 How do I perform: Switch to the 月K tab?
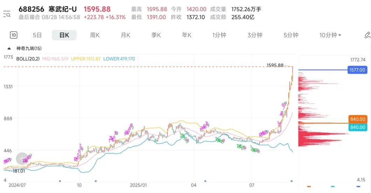[x=125, y=35]
